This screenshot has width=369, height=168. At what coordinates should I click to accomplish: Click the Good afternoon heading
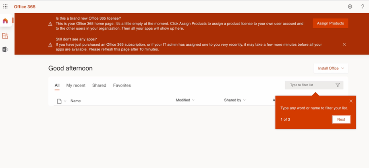(70, 68)
